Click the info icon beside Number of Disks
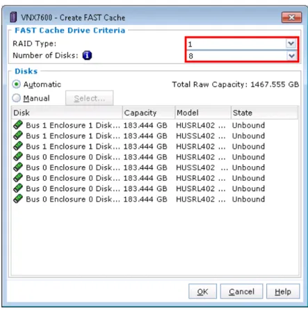Image resolution: width=308 pixels, height=310 pixels. click(x=87, y=56)
